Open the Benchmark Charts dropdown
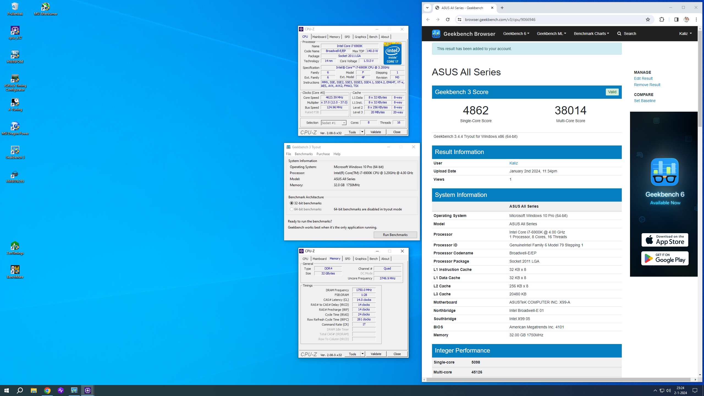The image size is (704, 396). click(x=591, y=34)
